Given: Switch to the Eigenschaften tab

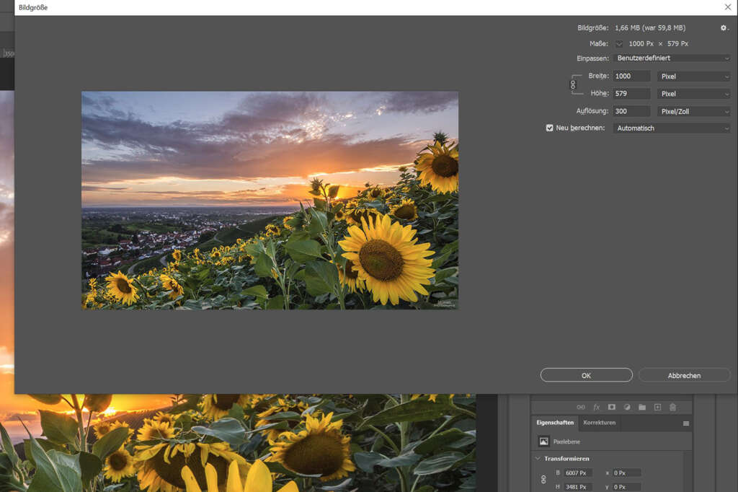Looking at the screenshot, I should point(554,423).
